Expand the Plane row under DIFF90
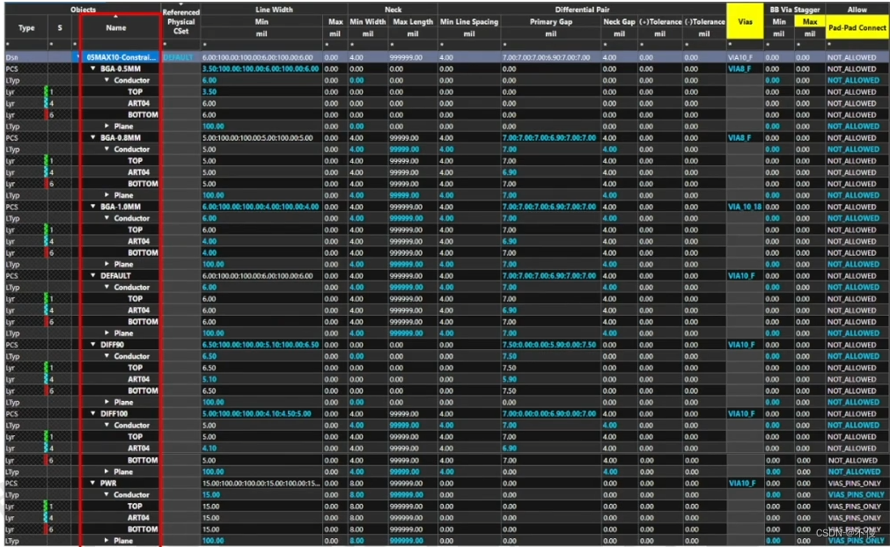Viewport: 890px width, 547px height. coord(107,402)
